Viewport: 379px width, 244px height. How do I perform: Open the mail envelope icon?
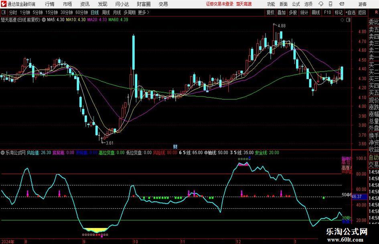coord(342,4)
